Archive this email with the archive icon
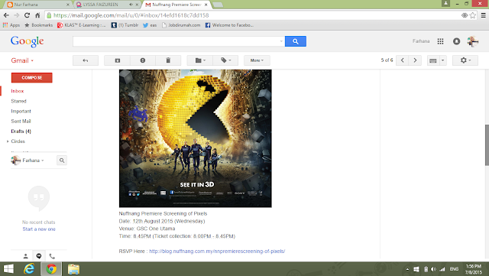Image resolution: width=489 pixels, height=276 pixels. click(117, 60)
